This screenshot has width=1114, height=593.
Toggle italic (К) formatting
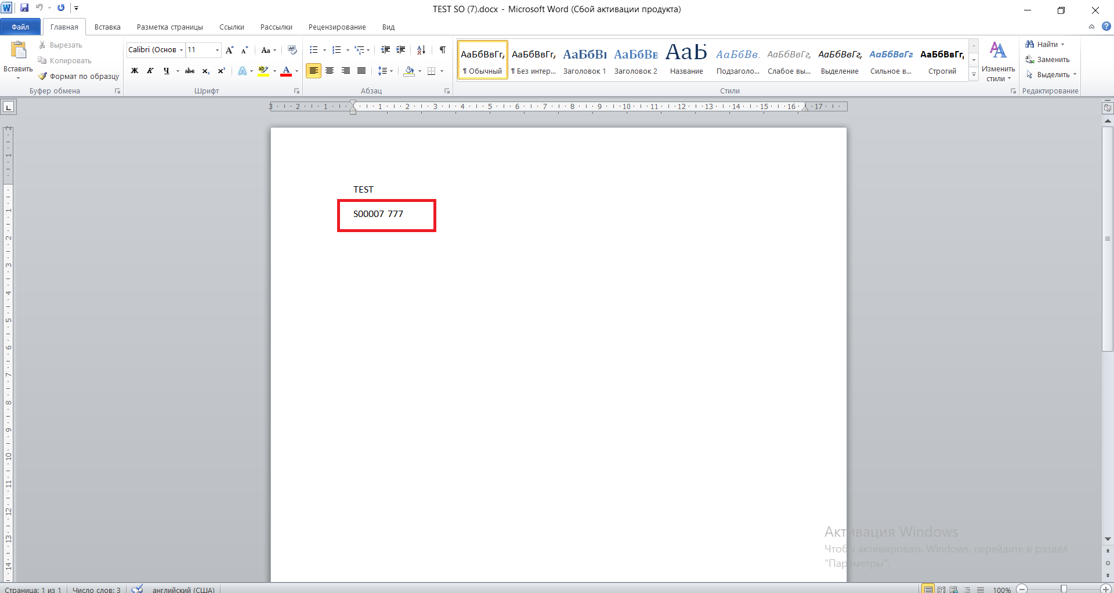coord(150,71)
